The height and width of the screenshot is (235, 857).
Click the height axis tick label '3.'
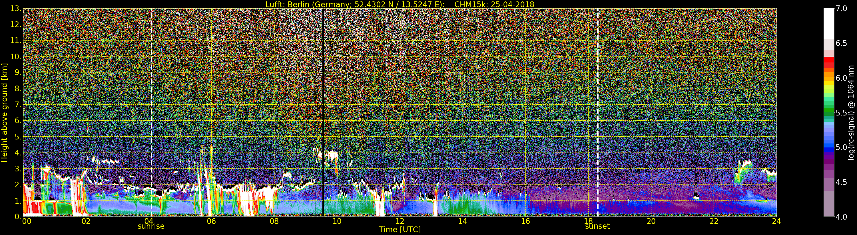pyautogui.click(x=17, y=169)
